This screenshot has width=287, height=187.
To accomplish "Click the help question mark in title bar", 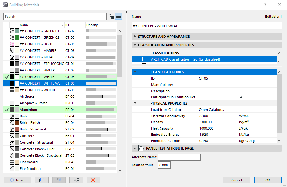I will click(x=265, y=5).
